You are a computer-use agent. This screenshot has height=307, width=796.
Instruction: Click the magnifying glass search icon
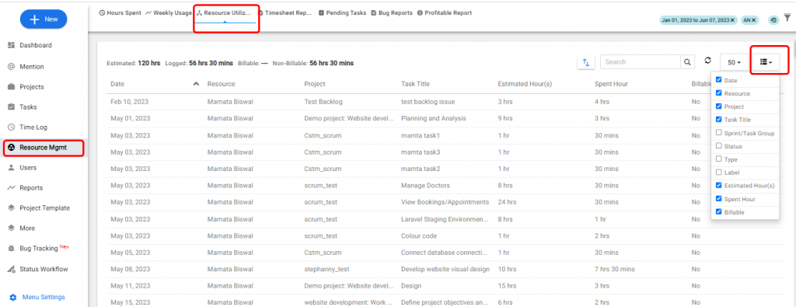(687, 62)
